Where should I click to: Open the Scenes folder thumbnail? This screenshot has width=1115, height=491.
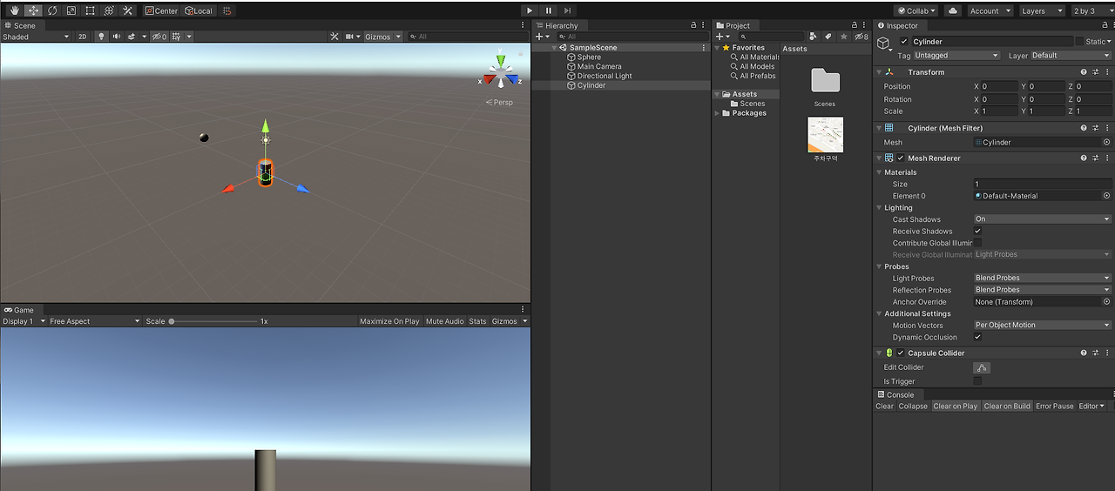point(825,82)
